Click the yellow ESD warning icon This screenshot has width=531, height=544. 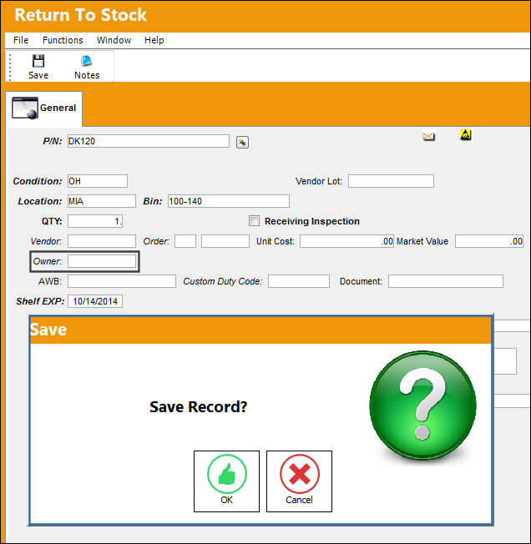[465, 134]
